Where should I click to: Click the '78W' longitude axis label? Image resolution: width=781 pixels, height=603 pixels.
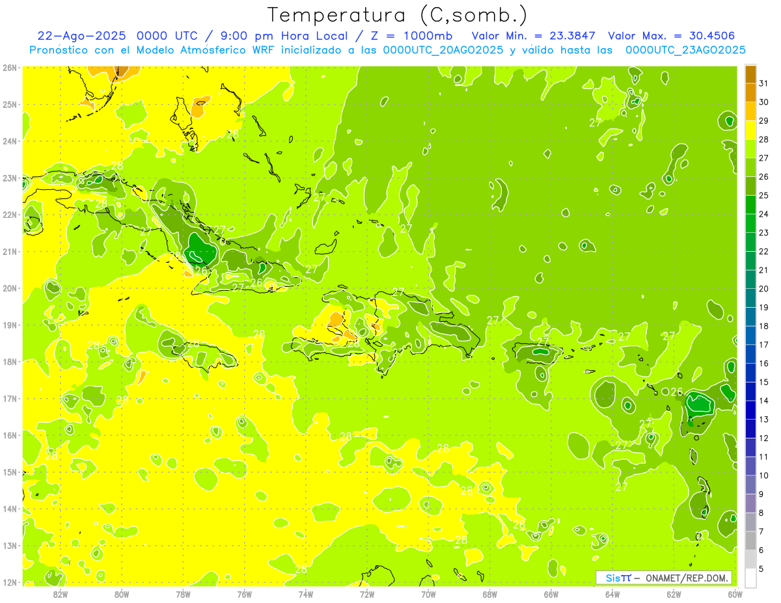click(x=183, y=594)
